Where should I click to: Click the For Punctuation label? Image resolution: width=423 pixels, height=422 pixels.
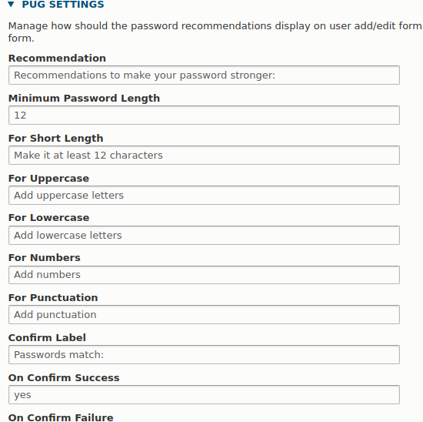pos(53,298)
